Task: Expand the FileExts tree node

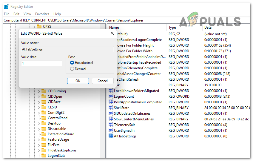Action: pyautogui.click(x=39, y=145)
